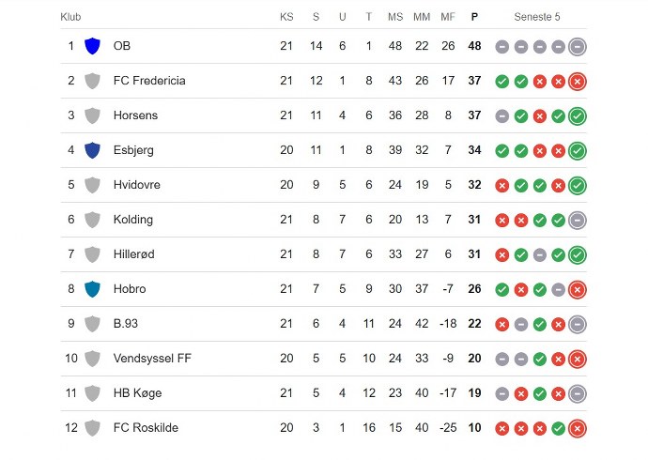Click the bold P points header
Screen dimensions: 648x460
474,17
